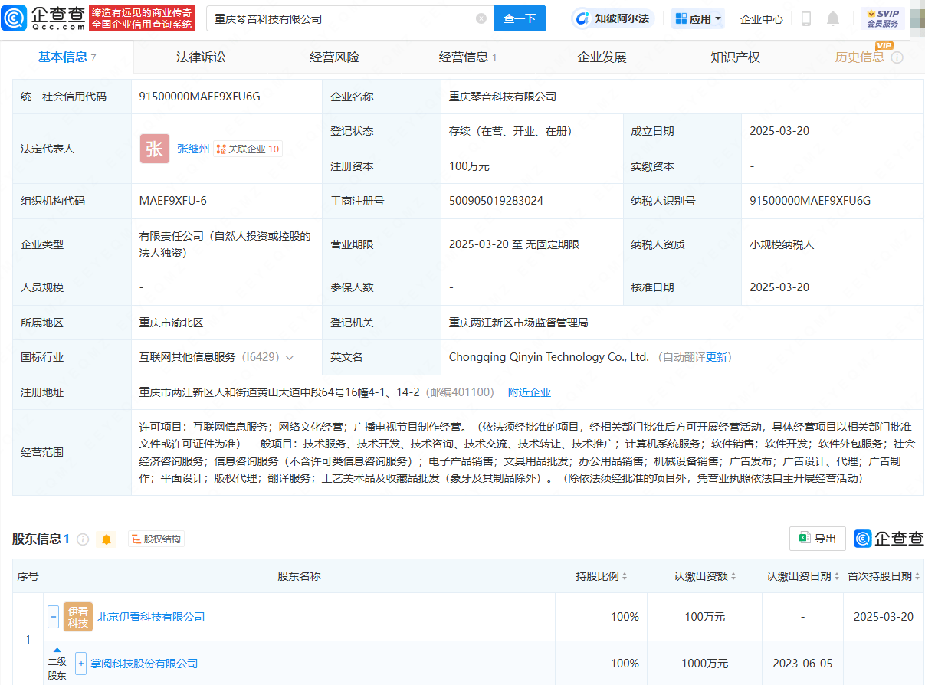The width and height of the screenshot is (925, 685).
Task: Go to 企业中心
Action: tap(762, 19)
